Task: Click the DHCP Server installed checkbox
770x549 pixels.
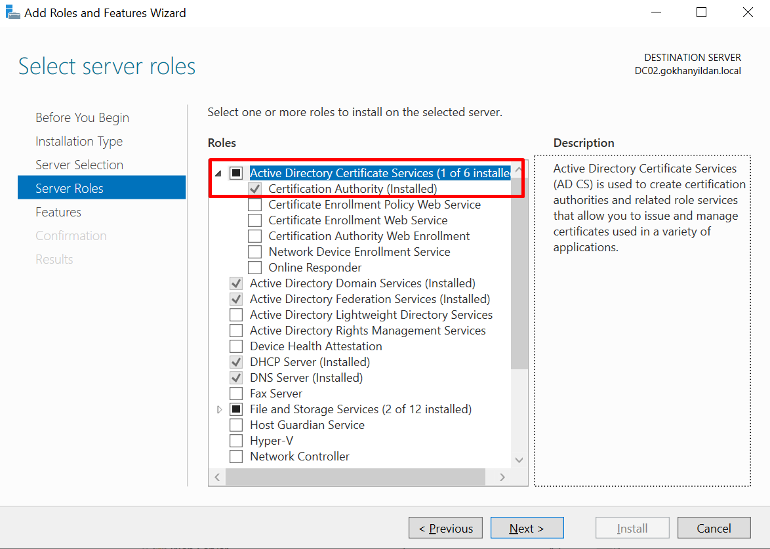Action: pyautogui.click(x=236, y=362)
